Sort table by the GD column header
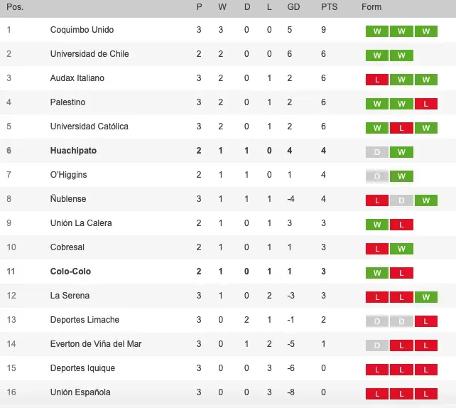This screenshot has height=408, width=456. [x=293, y=7]
